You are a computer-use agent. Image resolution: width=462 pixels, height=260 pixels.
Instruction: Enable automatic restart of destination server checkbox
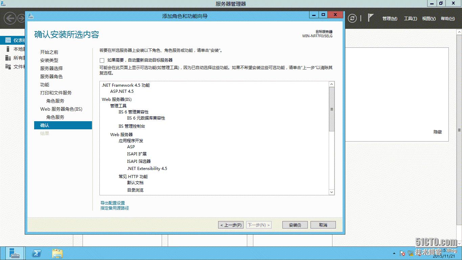102,60
